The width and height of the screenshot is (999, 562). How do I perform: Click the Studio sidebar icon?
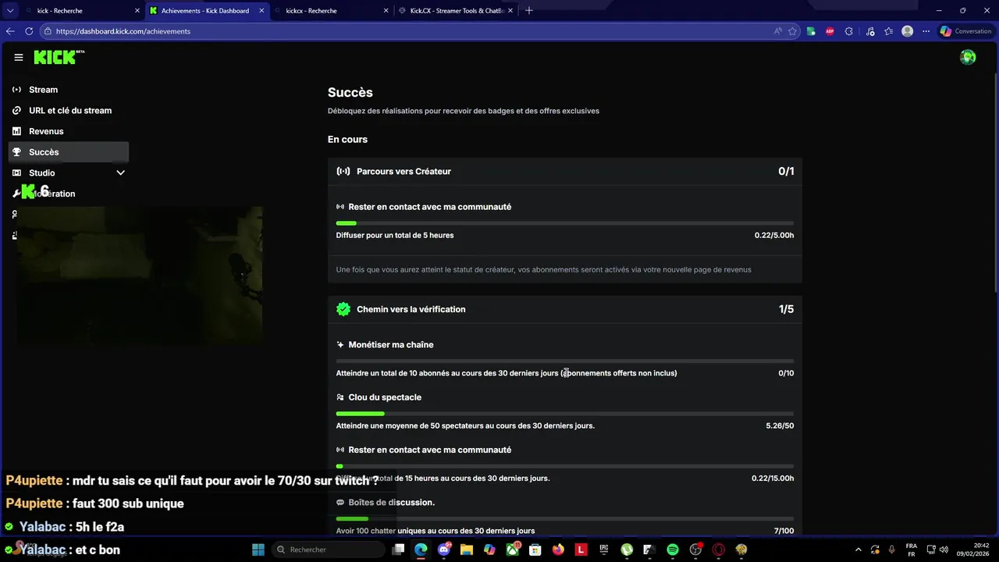16,173
